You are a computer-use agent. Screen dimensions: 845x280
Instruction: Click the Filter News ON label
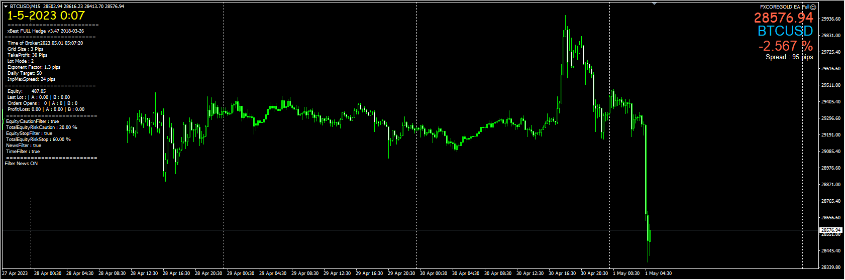(x=21, y=164)
